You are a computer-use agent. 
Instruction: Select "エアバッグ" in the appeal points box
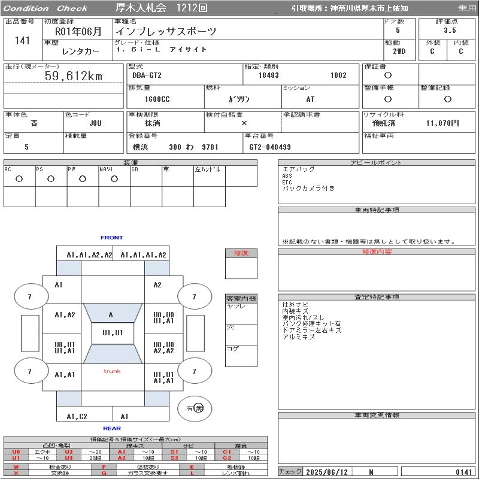click(x=298, y=169)
